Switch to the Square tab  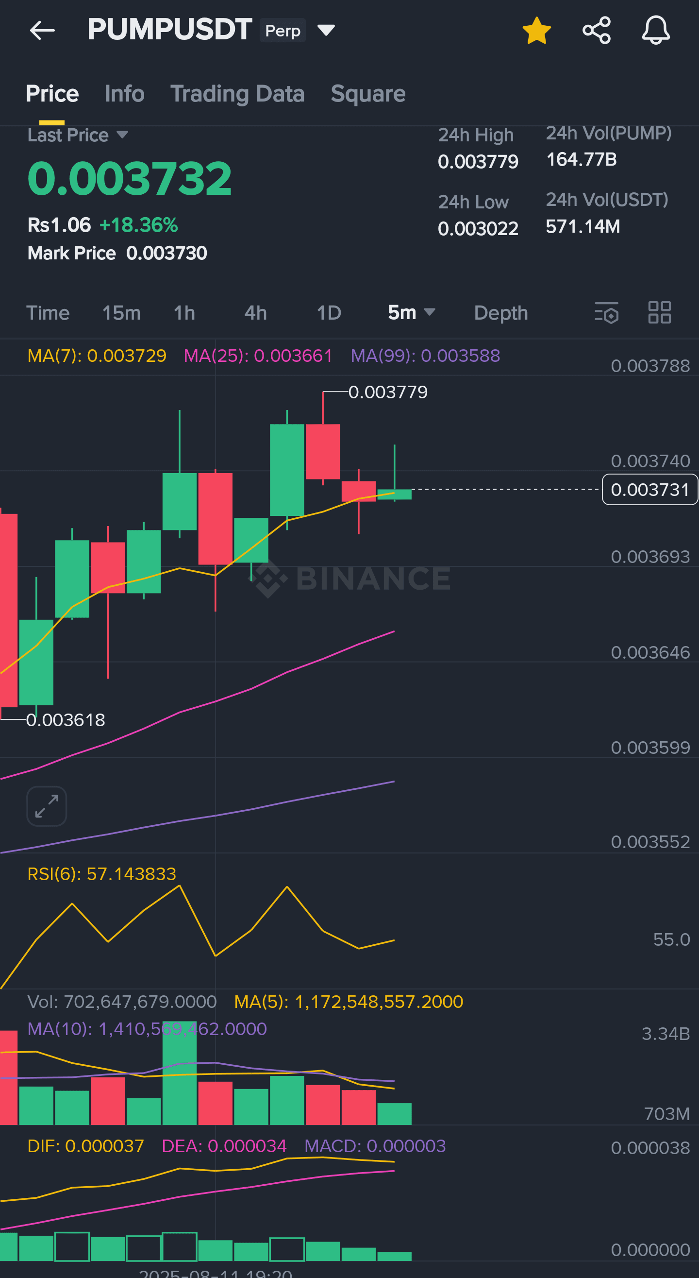pos(368,94)
